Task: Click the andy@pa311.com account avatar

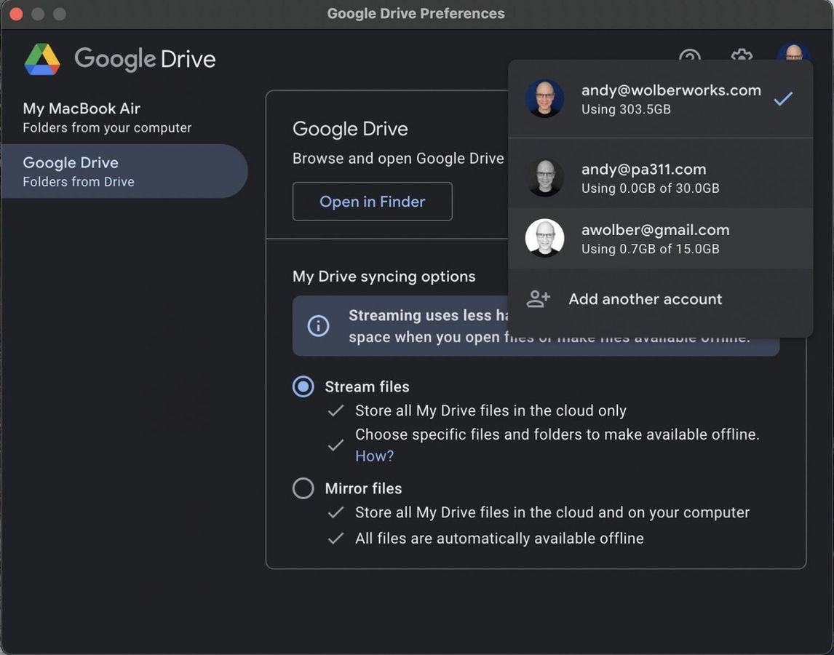Action: click(545, 176)
